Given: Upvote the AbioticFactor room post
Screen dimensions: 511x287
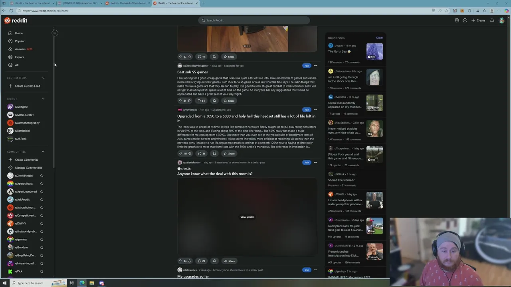Looking at the screenshot, I should 180,261.
